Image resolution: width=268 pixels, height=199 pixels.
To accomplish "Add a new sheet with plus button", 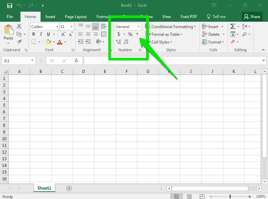I will point(69,188).
